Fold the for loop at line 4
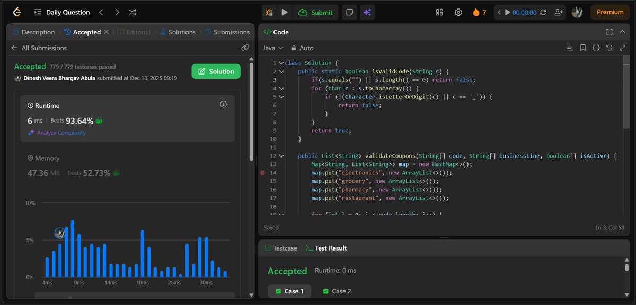This screenshot has width=636, height=305. pos(281,88)
